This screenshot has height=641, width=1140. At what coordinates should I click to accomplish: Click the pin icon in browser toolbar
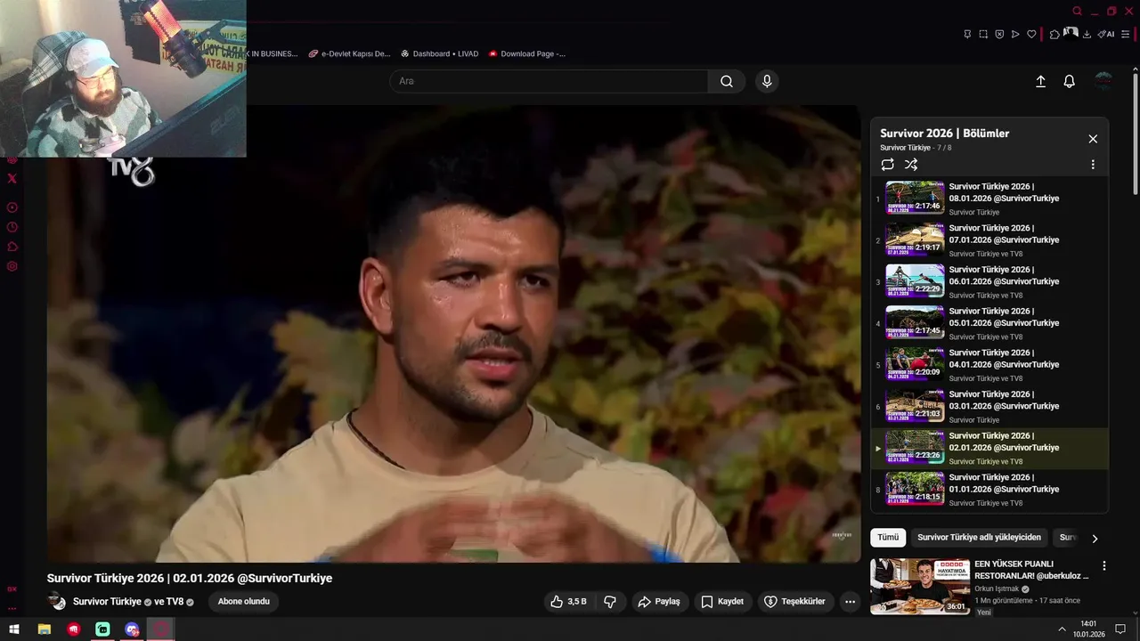click(967, 34)
